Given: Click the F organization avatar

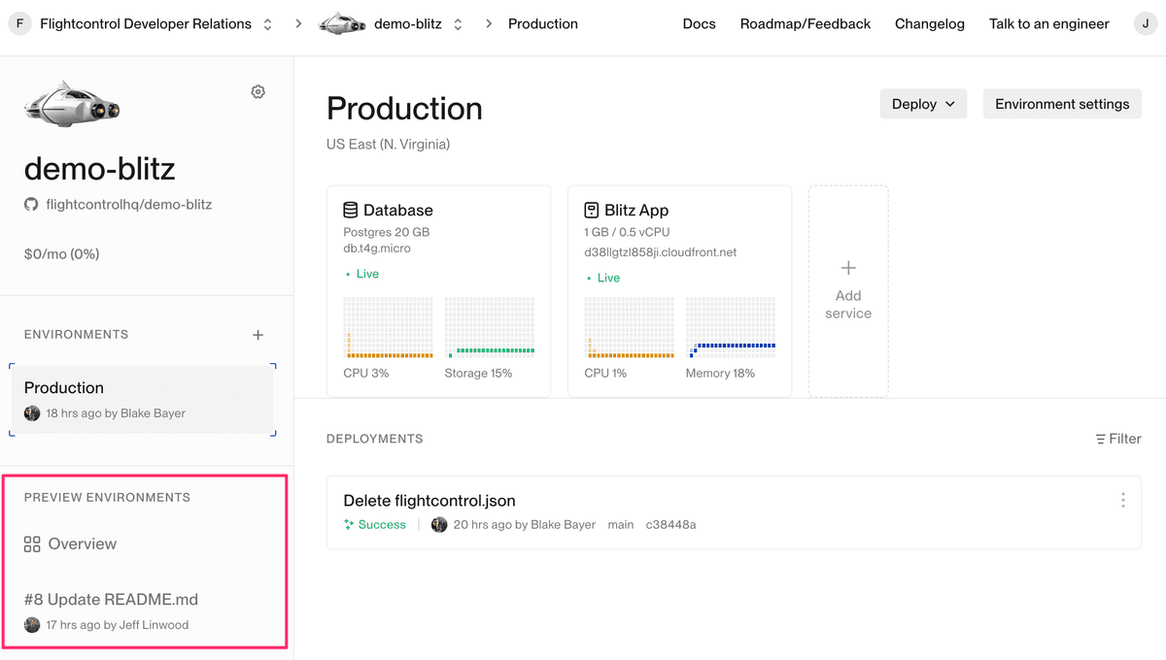Looking at the screenshot, I should (20, 24).
